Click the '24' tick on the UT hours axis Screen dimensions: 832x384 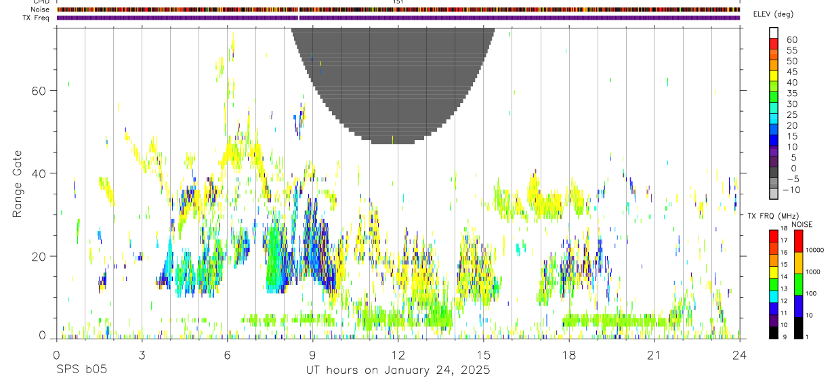click(739, 354)
